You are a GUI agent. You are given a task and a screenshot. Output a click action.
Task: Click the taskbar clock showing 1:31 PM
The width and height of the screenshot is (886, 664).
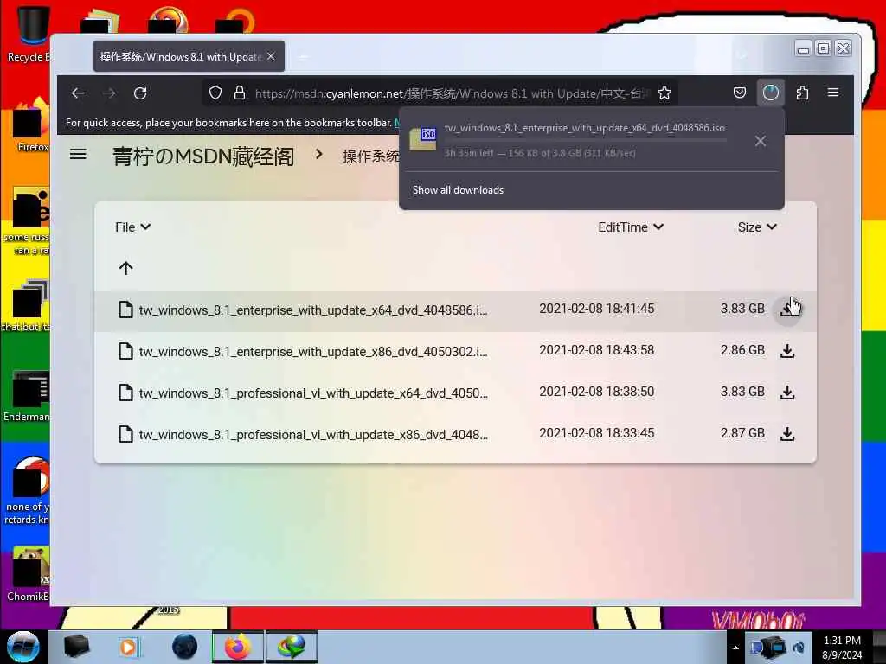click(842, 648)
